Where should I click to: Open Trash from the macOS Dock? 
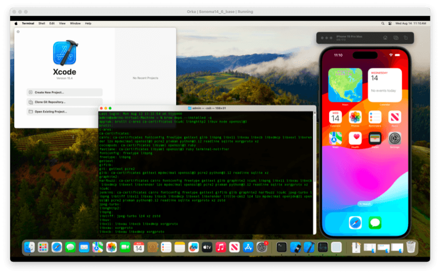(x=411, y=247)
